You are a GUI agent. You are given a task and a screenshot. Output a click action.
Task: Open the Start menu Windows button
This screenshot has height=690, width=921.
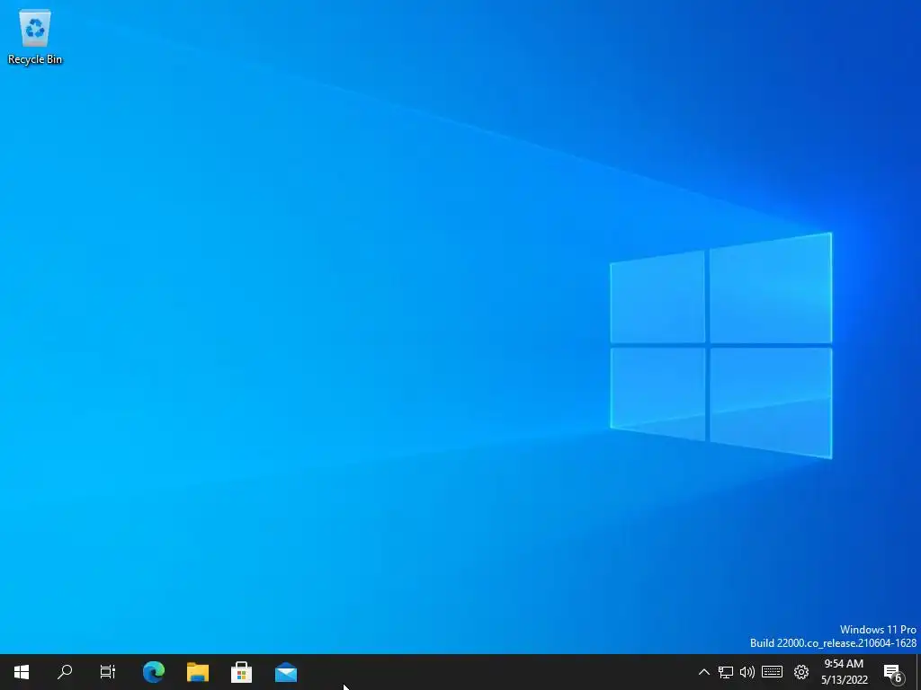22,672
